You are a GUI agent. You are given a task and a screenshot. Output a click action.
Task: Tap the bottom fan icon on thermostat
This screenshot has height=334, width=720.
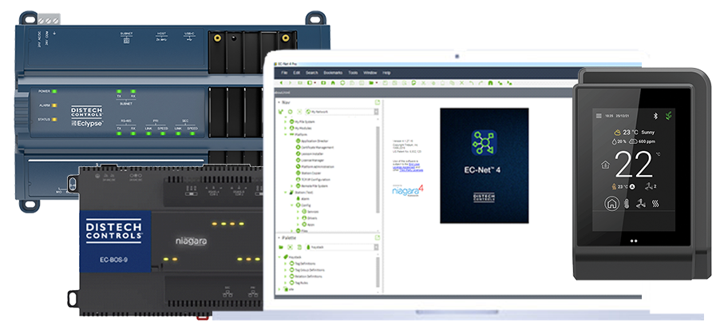tap(640, 204)
